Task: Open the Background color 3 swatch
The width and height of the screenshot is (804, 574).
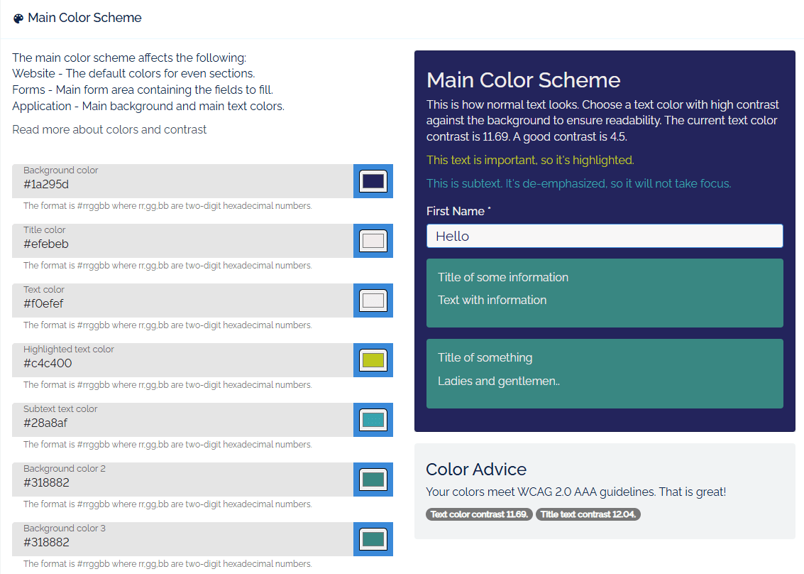Action: (x=373, y=539)
